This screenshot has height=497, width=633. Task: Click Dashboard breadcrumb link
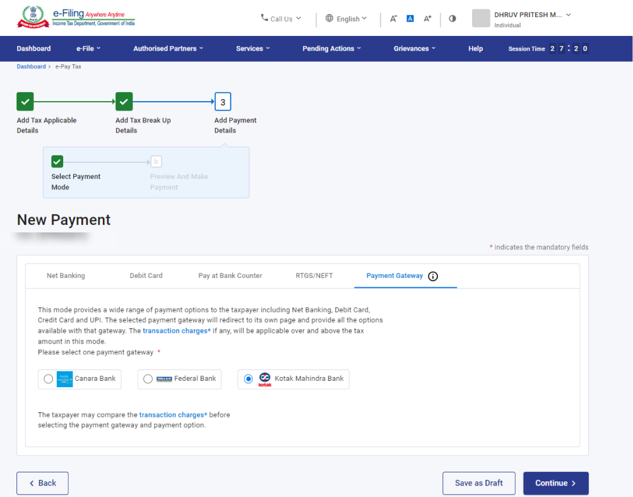31,67
